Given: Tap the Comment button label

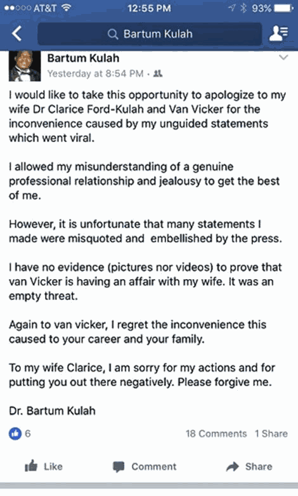Looking at the screenshot, I should click(154, 467).
